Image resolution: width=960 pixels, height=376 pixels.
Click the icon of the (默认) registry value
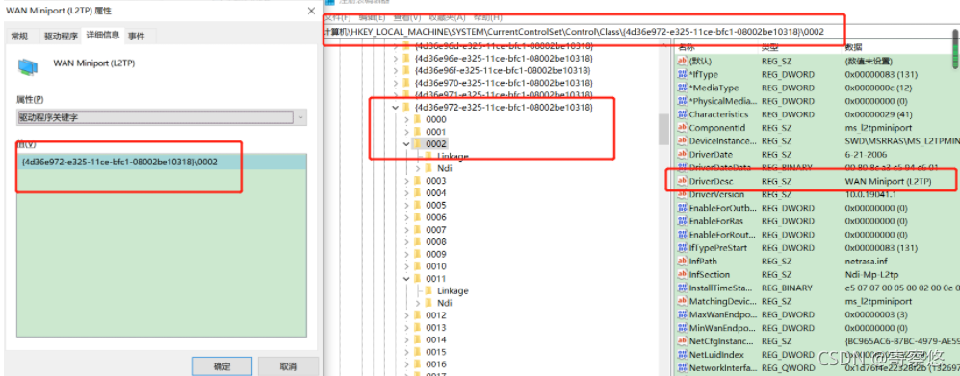click(x=682, y=62)
